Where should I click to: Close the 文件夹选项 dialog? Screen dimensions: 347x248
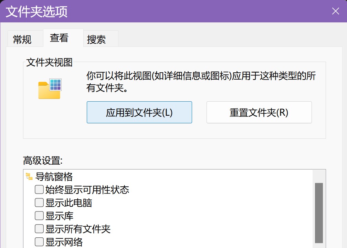click(x=335, y=11)
